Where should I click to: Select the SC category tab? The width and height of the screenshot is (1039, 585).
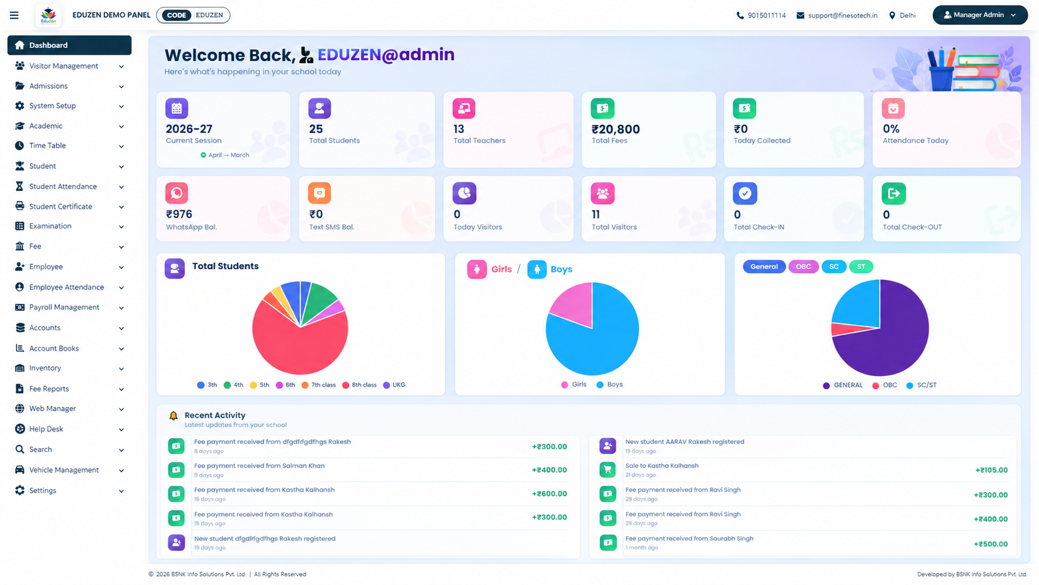pos(834,267)
